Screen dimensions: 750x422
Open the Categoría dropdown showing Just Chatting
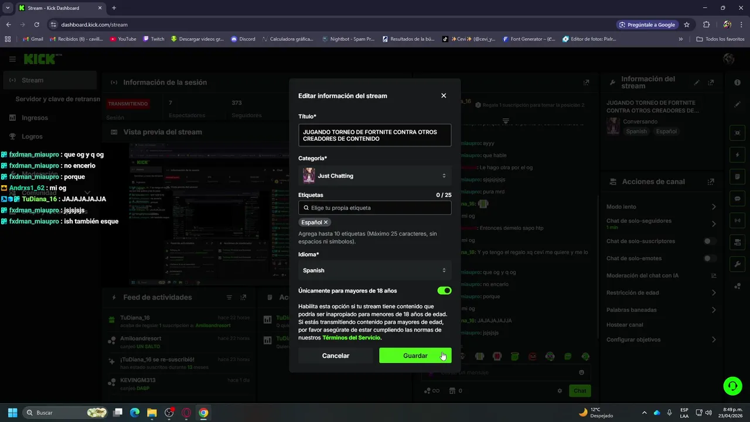(374, 176)
